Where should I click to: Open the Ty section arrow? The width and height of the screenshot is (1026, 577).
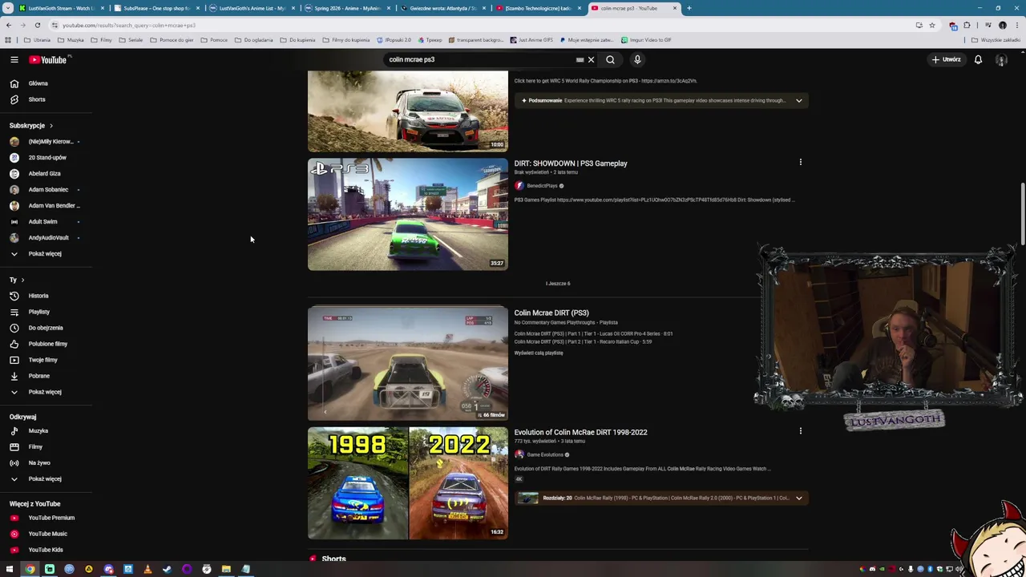tap(22, 280)
